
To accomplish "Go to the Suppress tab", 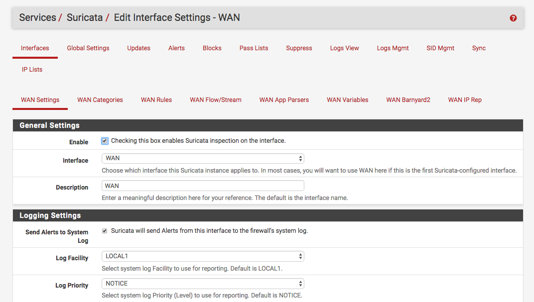I will tap(299, 48).
